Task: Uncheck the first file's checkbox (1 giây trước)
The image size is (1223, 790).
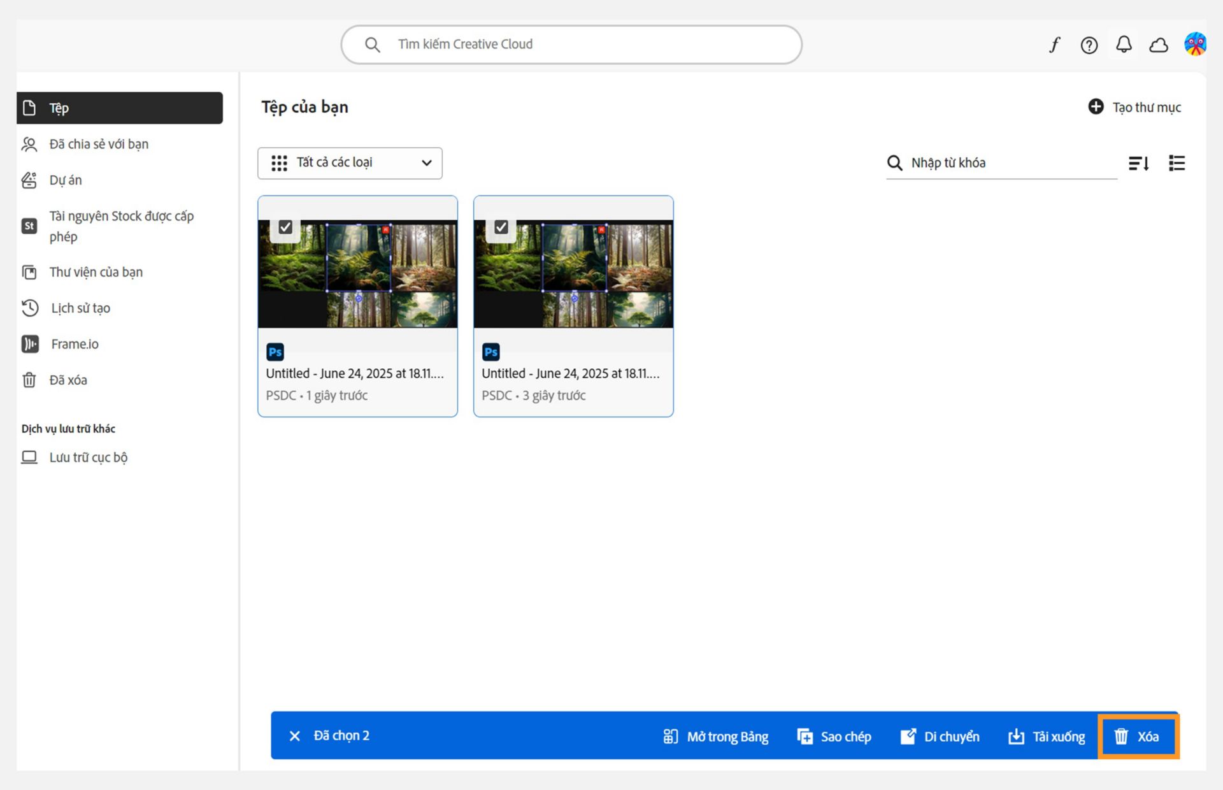Action: (x=285, y=227)
